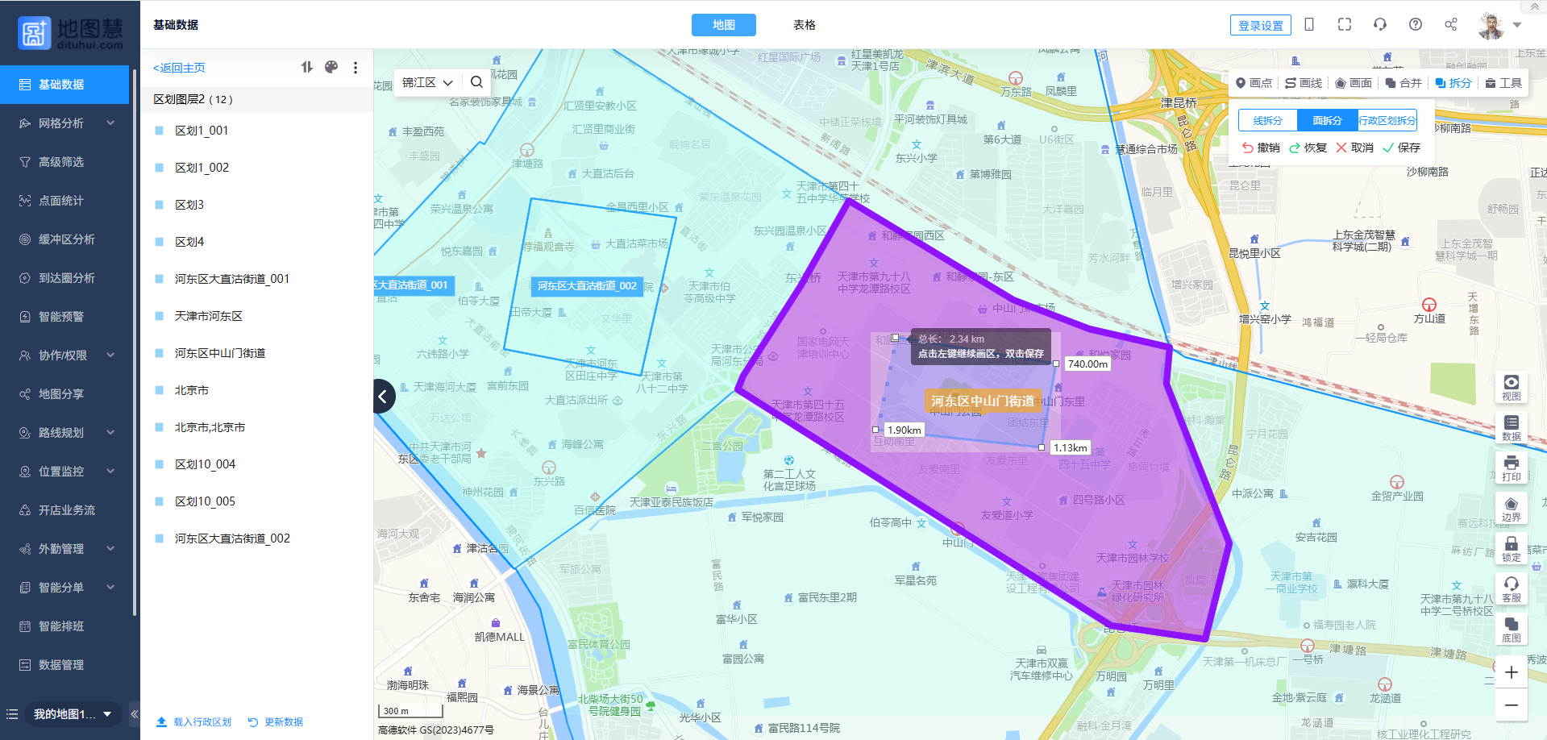
Task: Open the color palette style icon
Action: (x=331, y=68)
